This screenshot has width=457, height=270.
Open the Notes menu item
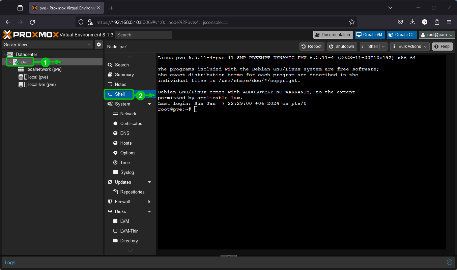click(130, 84)
